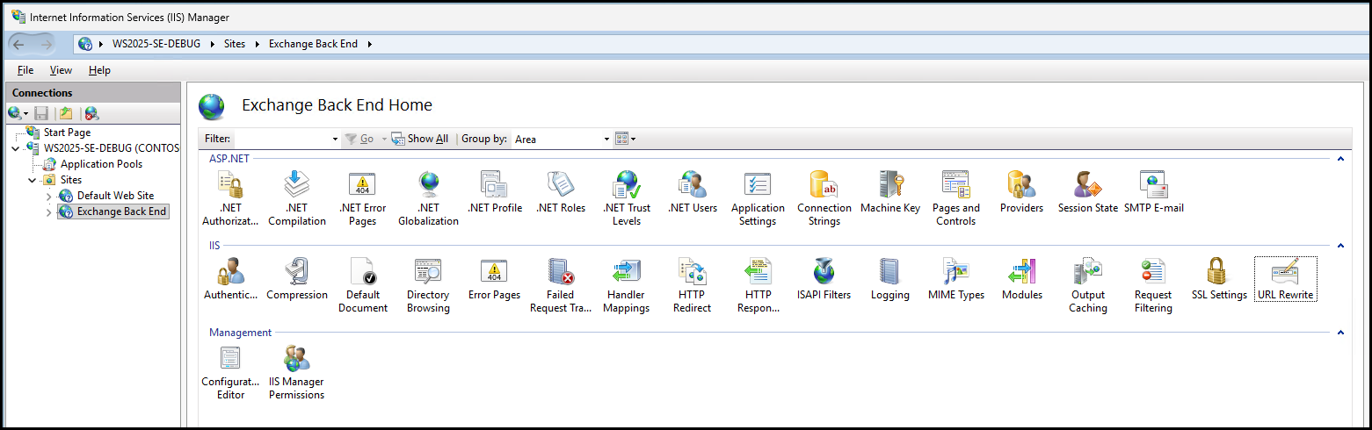Open .NET Globalization settings
Viewport: 1372px width, 430px height.
coord(428,198)
